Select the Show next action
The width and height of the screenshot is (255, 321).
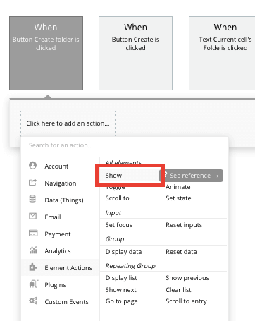coord(120,290)
